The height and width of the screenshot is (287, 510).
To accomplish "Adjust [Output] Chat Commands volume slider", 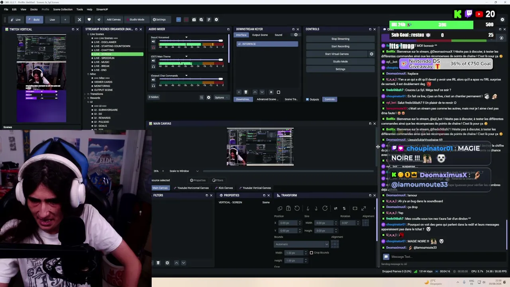I will tap(191, 79).
